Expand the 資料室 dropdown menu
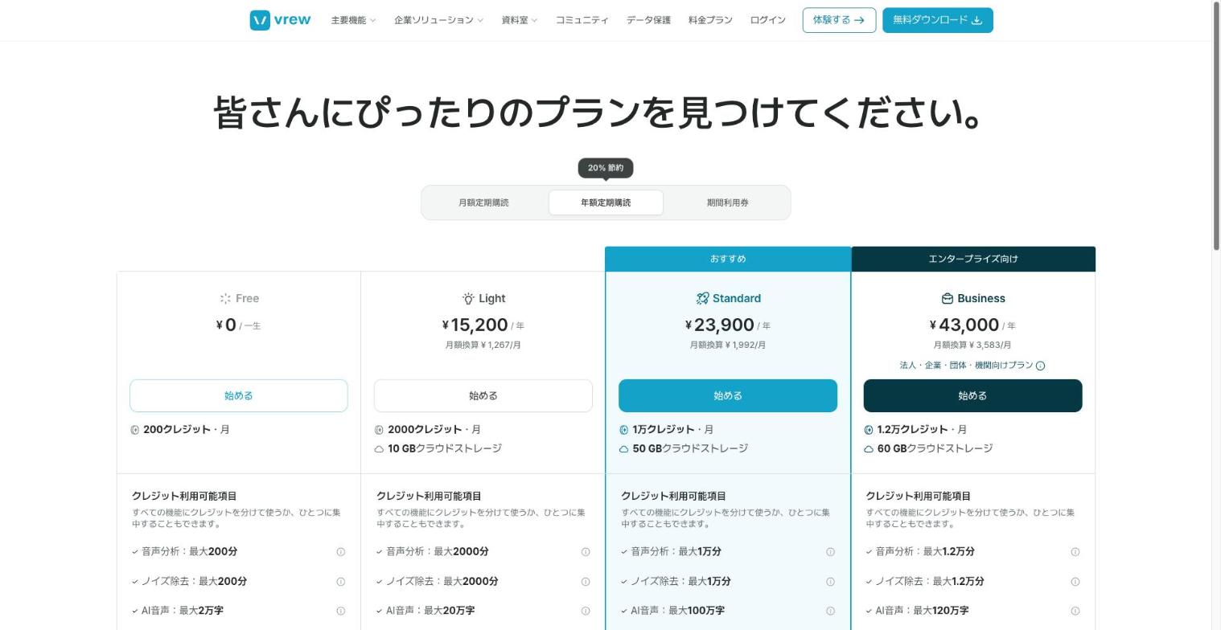Viewport: 1221px width, 630px height. (x=519, y=20)
